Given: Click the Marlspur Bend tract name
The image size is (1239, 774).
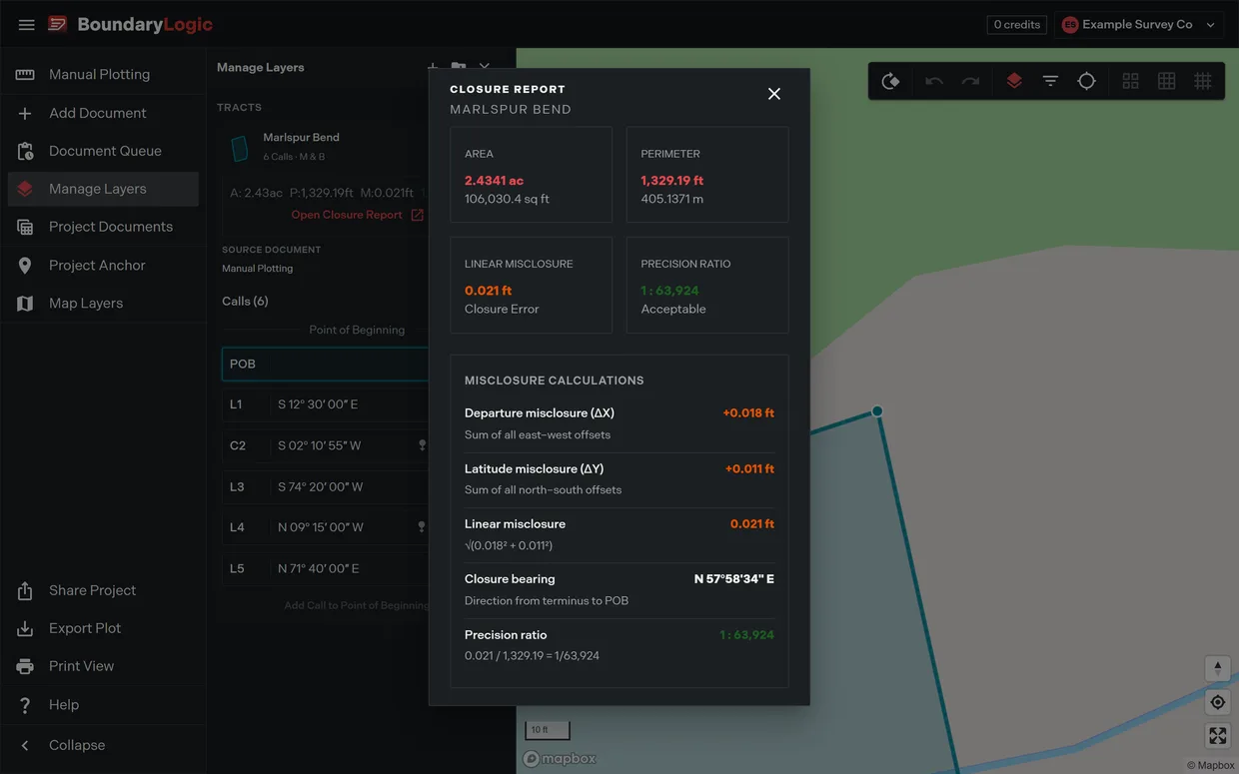Looking at the screenshot, I should [301, 137].
